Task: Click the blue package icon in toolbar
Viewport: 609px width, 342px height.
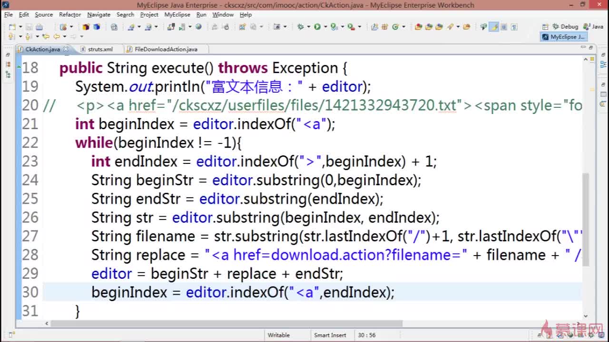Action: (97, 27)
